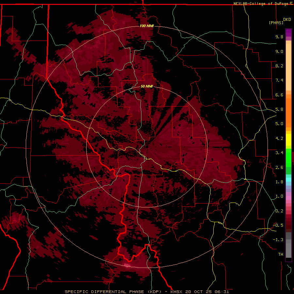
Task: Click the NEXLAB-College of DuPage title text
Action: pos(262,4)
